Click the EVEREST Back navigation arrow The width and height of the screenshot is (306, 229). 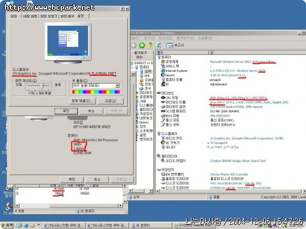tap(133, 45)
